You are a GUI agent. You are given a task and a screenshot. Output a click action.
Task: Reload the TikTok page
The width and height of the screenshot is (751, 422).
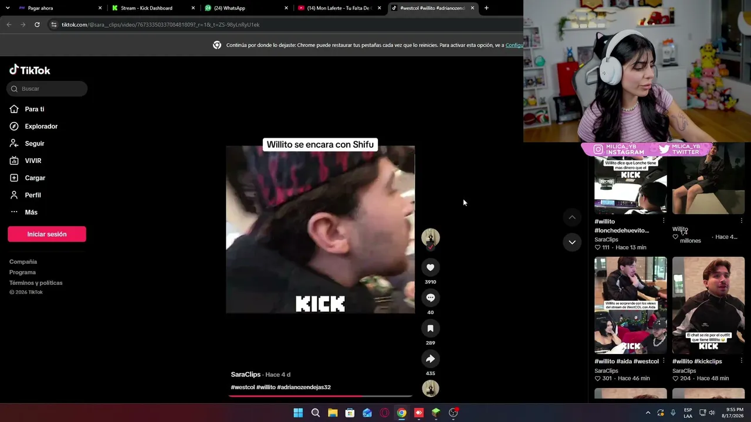37,25
